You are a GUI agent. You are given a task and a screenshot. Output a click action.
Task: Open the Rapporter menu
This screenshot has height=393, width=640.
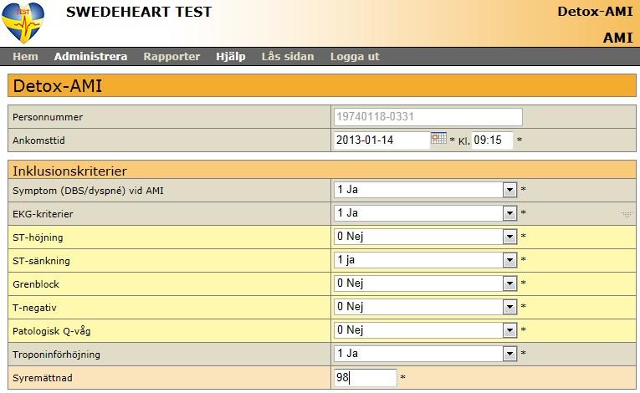click(172, 56)
